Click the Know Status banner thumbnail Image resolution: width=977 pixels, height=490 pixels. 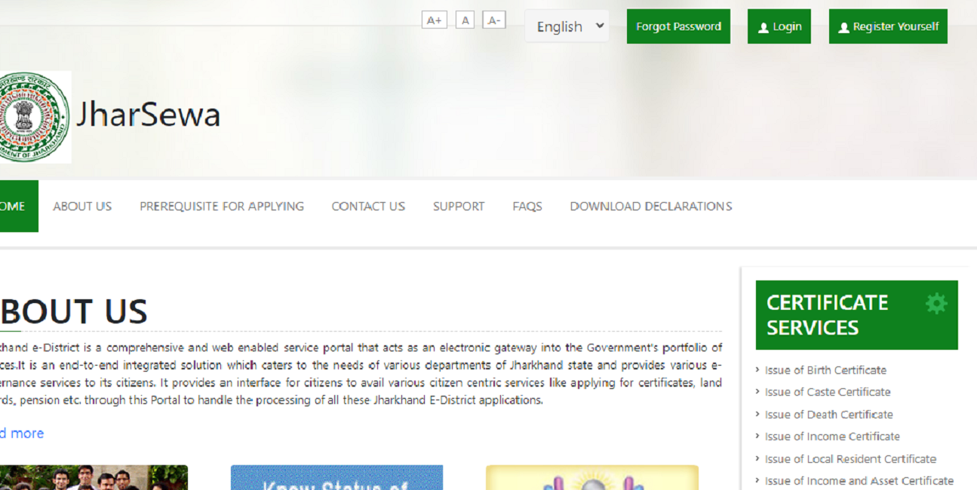pyautogui.click(x=336, y=478)
